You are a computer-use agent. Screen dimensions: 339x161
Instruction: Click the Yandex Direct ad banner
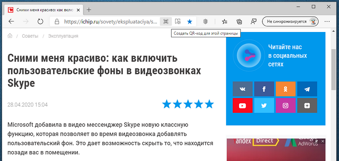276,150
